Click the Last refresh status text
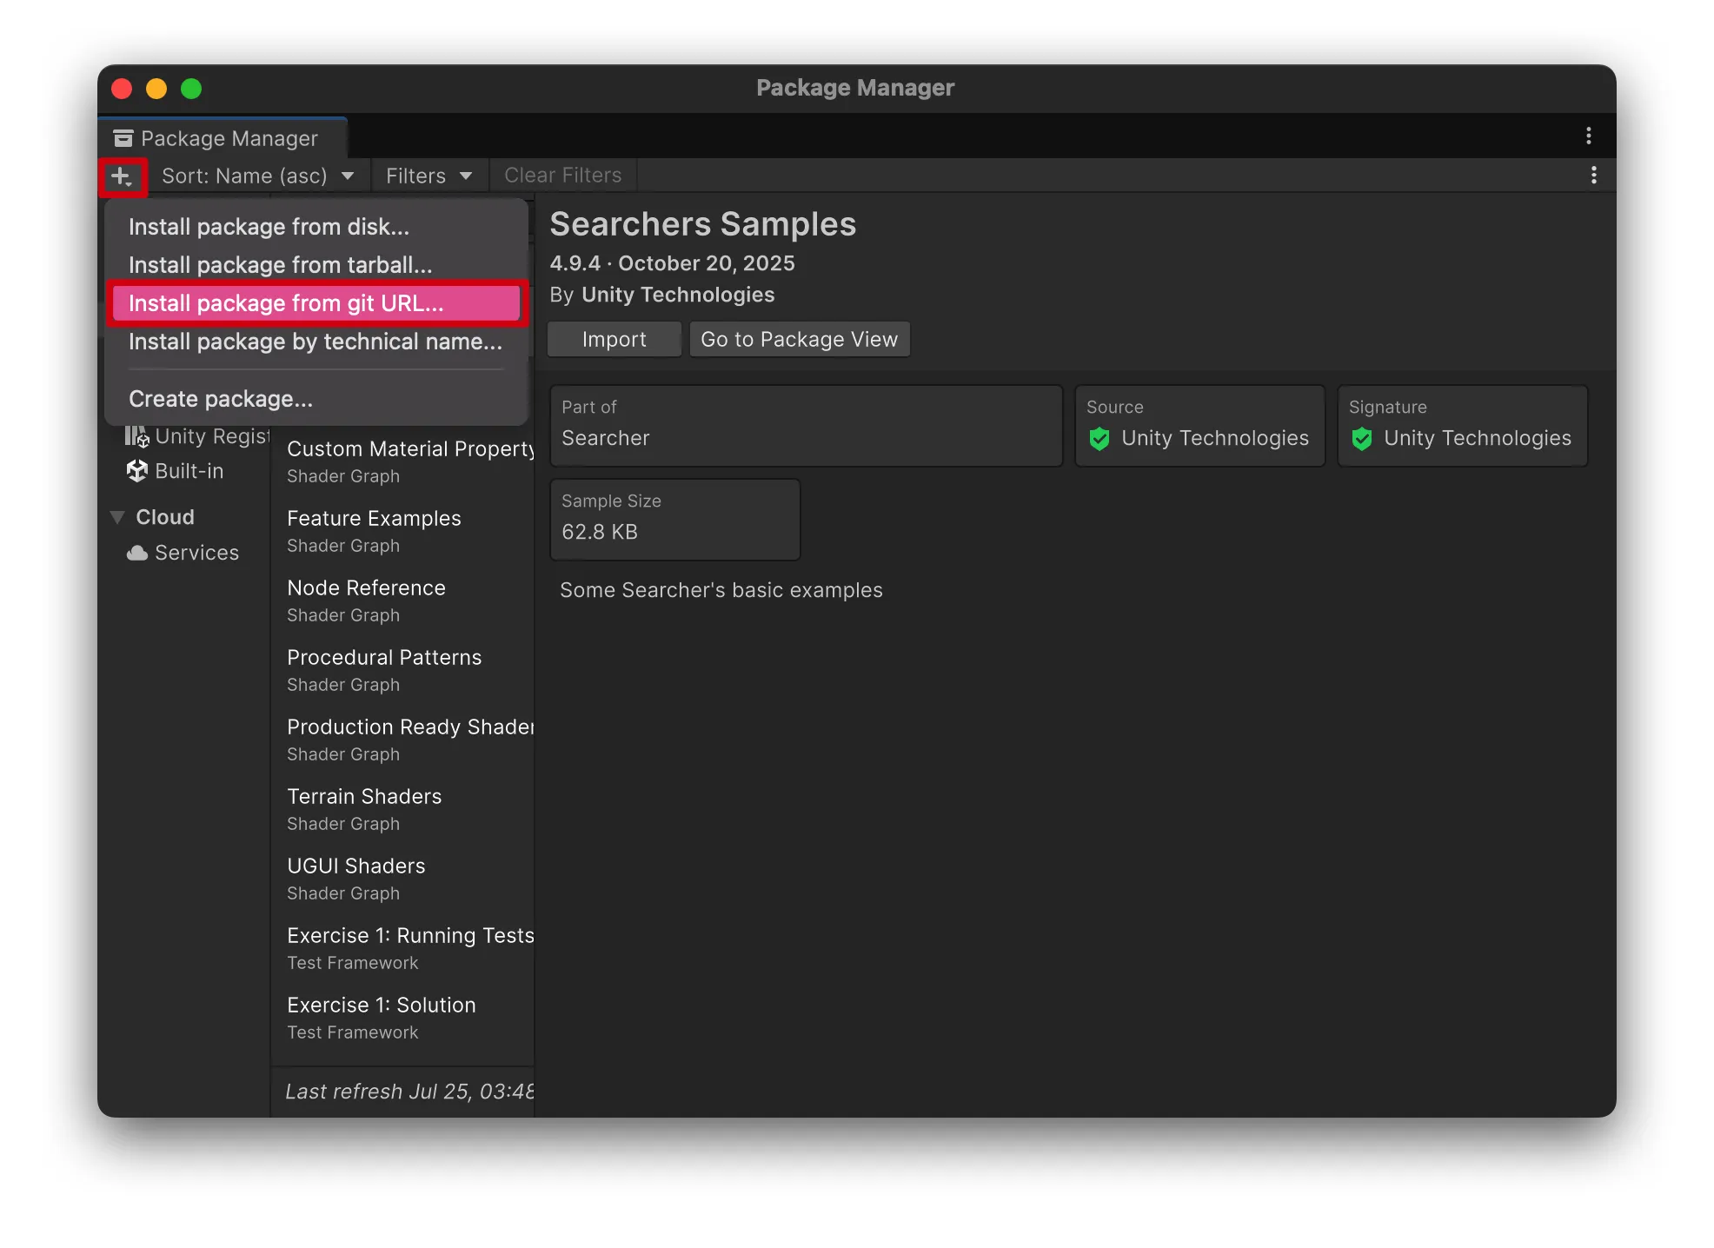 410,1092
